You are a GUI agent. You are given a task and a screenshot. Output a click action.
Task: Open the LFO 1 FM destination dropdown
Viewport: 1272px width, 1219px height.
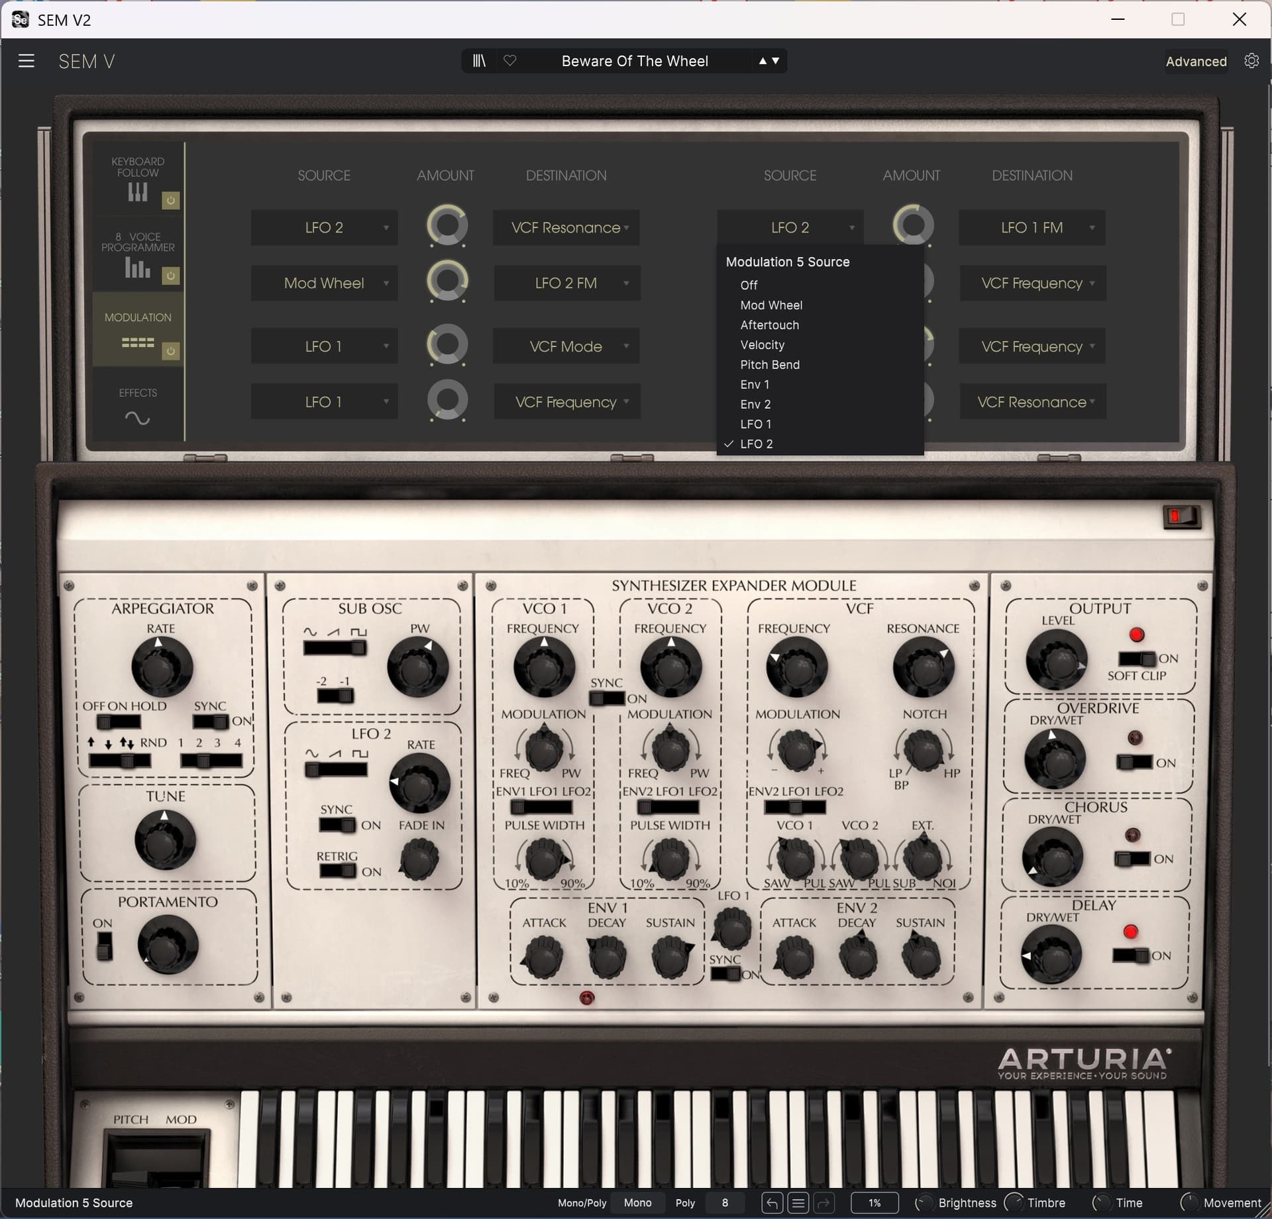tap(1032, 227)
